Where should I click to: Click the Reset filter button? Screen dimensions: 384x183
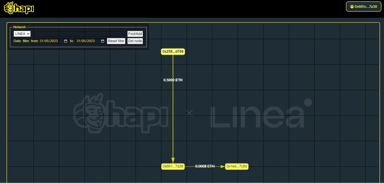point(116,41)
